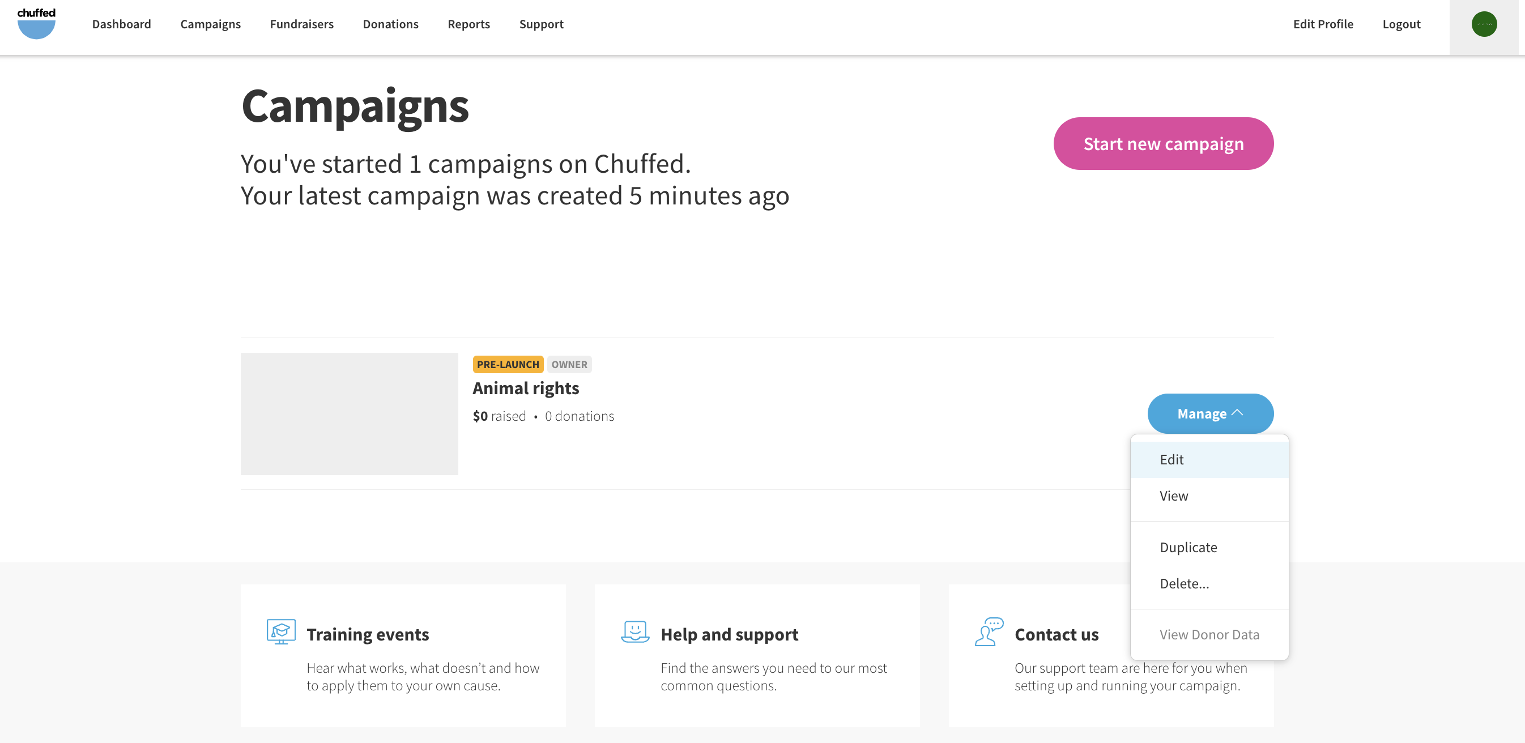The width and height of the screenshot is (1525, 743).
Task: Click the Chuffed logo icon
Action: [36, 24]
